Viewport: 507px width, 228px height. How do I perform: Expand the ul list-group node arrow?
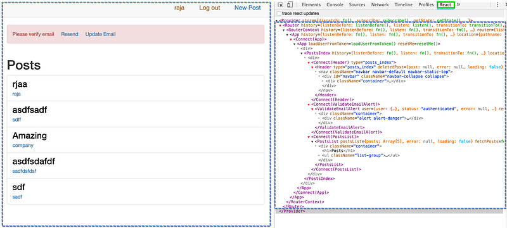(x=319, y=155)
